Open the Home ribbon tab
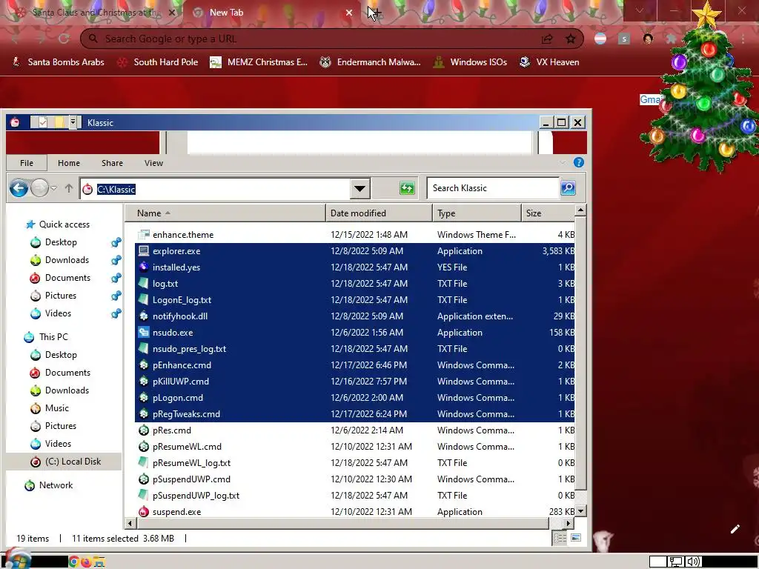 pyautogui.click(x=69, y=163)
